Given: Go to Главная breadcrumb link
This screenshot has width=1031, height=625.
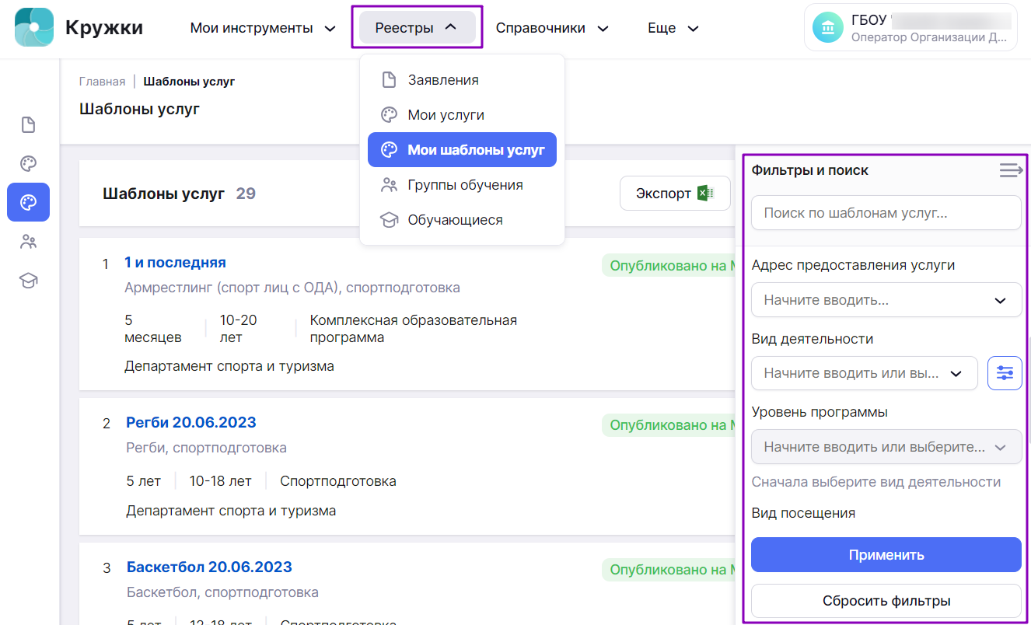Looking at the screenshot, I should pyautogui.click(x=102, y=82).
